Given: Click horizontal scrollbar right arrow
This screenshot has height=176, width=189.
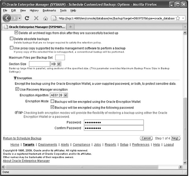Looking at the screenshot, I should coord(180,167).
